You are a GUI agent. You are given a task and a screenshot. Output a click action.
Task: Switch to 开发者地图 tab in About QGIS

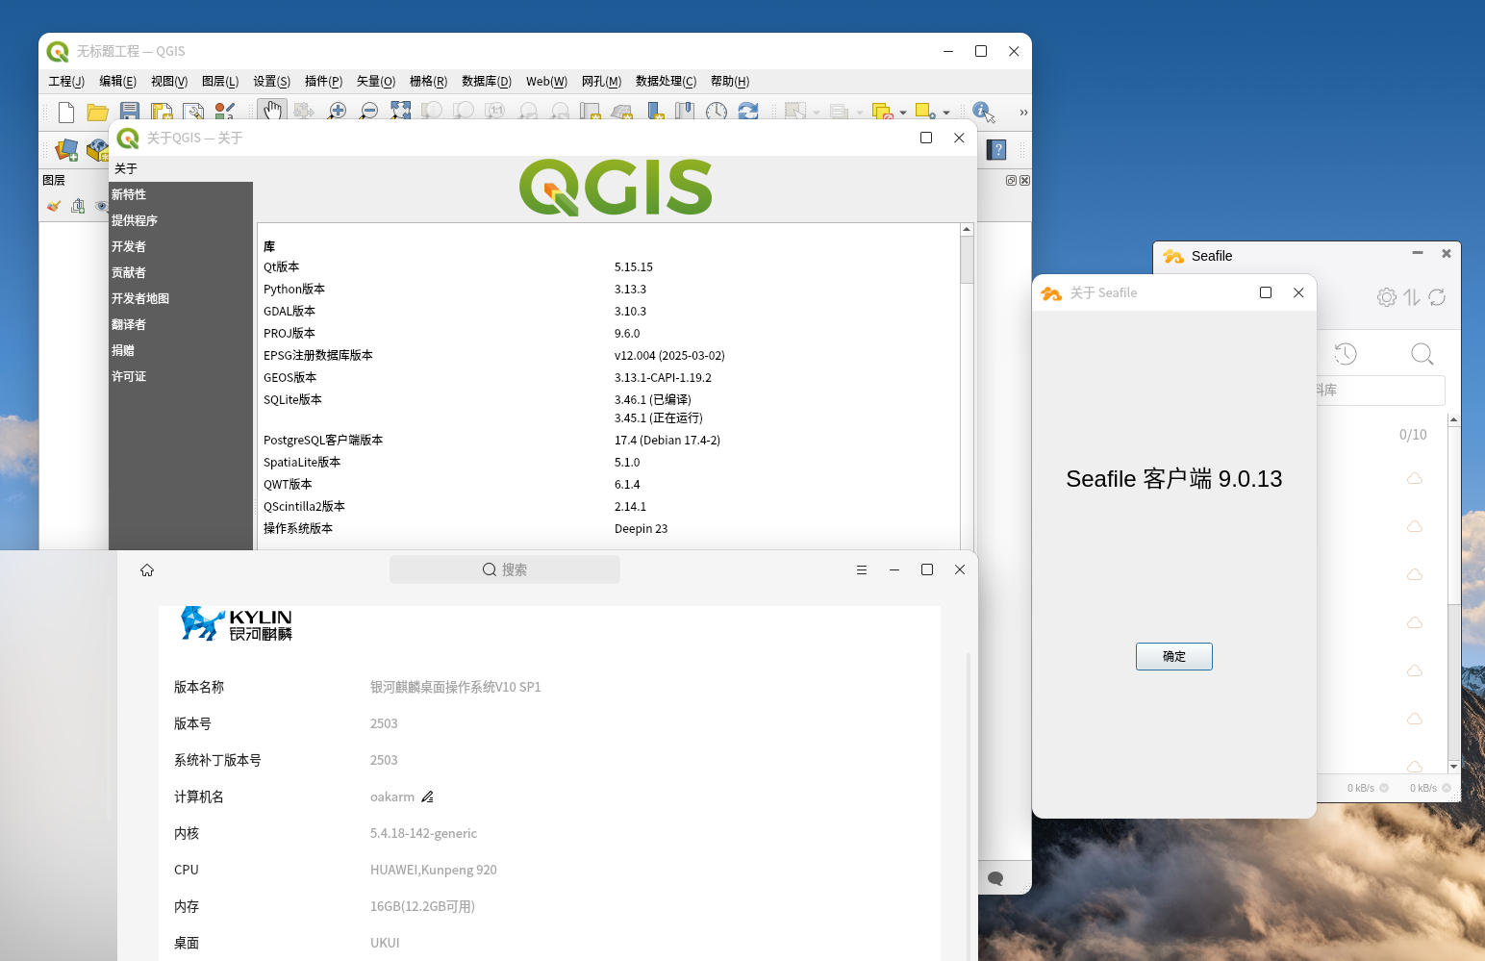coord(181,298)
